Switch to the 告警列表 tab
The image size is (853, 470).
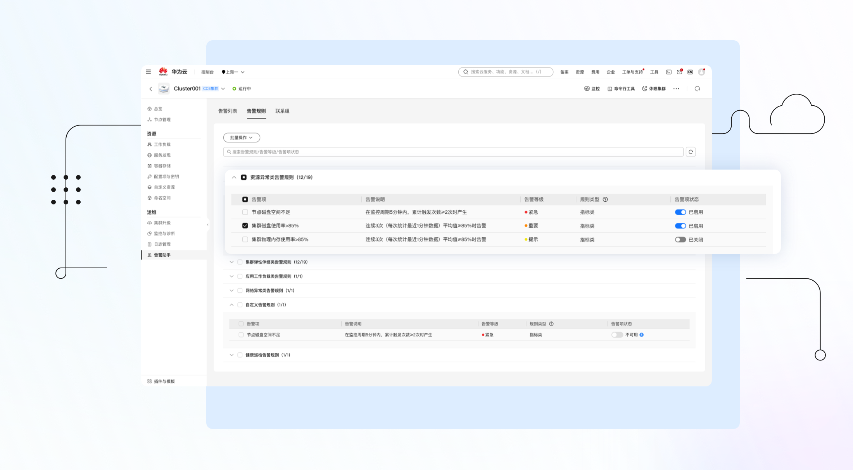(x=228, y=111)
